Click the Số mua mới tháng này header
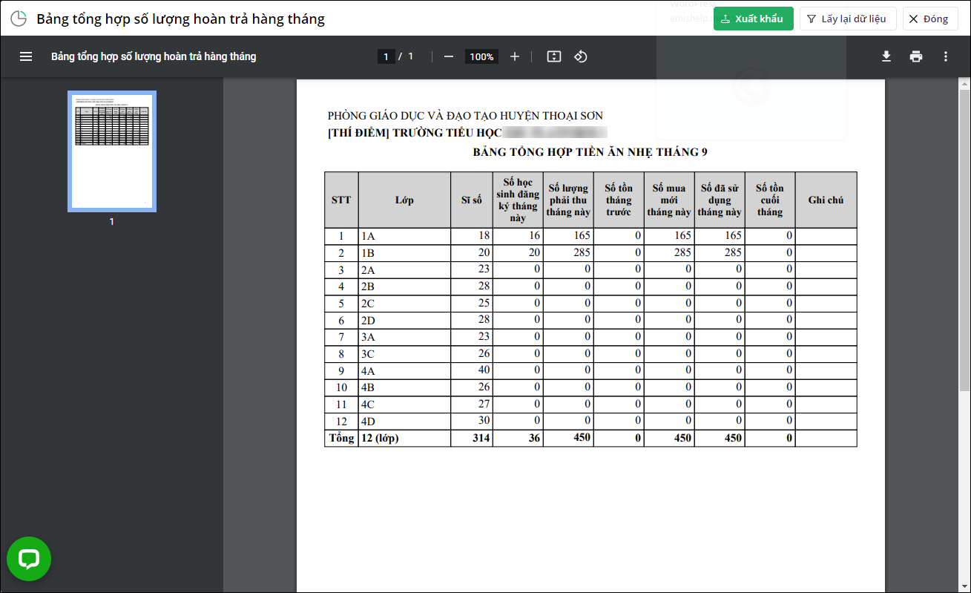The height and width of the screenshot is (593, 971). (669, 200)
